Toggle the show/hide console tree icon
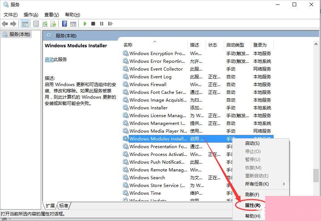 pyautogui.click(x=25, y=24)
